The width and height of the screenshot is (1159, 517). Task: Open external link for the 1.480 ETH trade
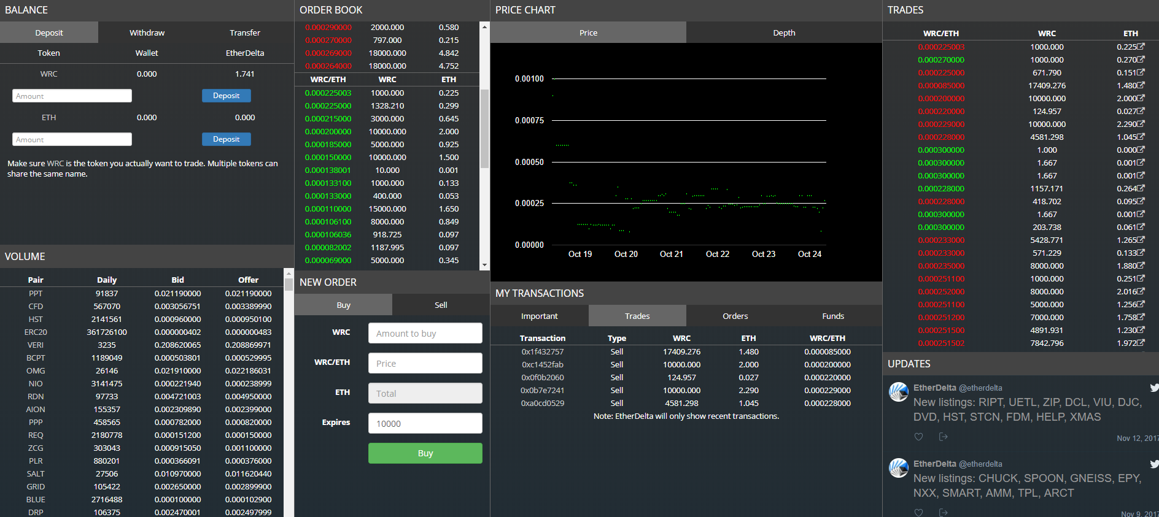(1141, 85)
